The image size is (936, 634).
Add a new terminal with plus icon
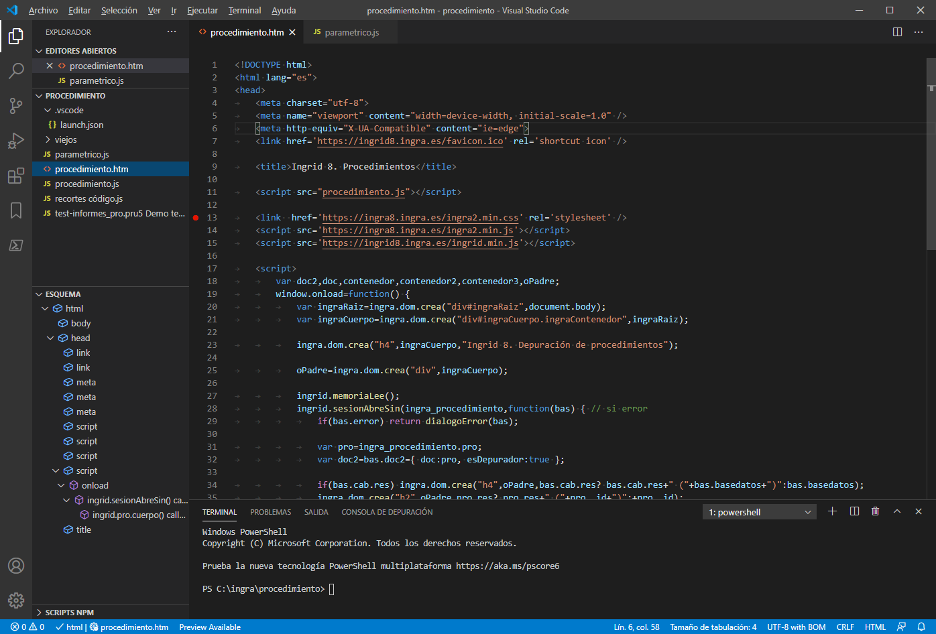tap(832, 511)
